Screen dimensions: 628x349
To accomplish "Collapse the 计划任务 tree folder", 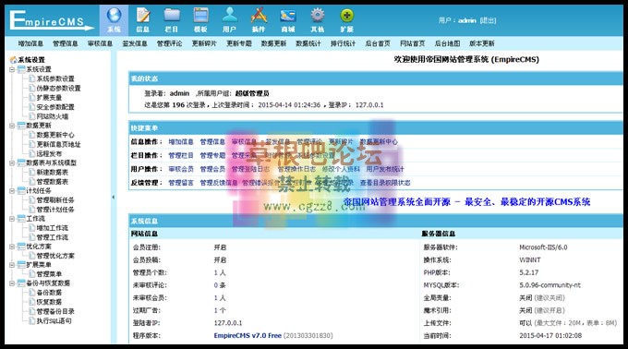I will 12,190.
